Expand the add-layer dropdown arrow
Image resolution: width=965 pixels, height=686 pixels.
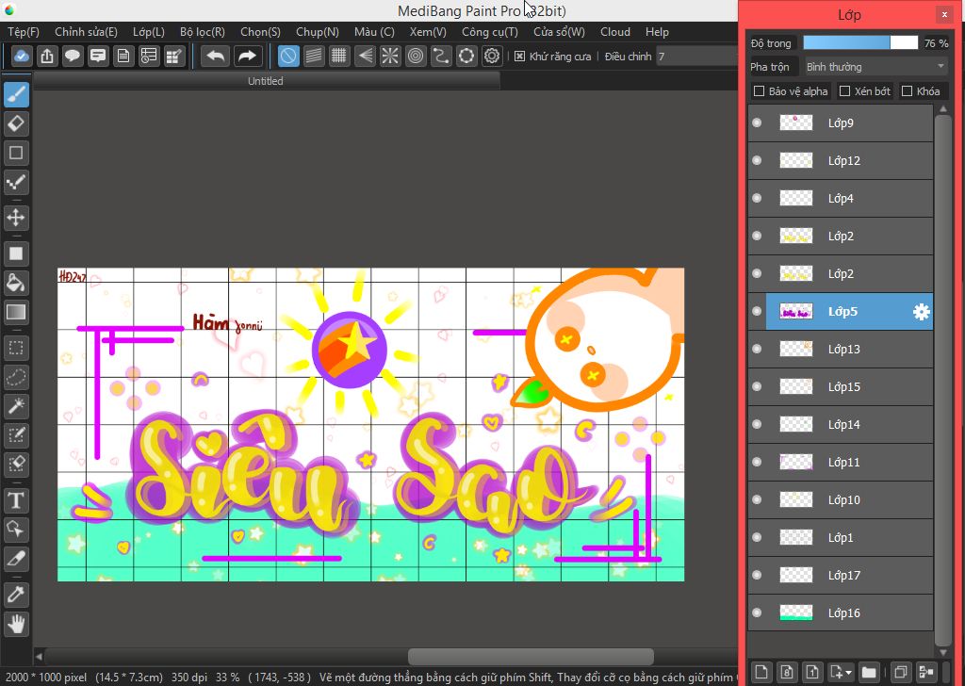pyautogui.click(x=849, y=673)
